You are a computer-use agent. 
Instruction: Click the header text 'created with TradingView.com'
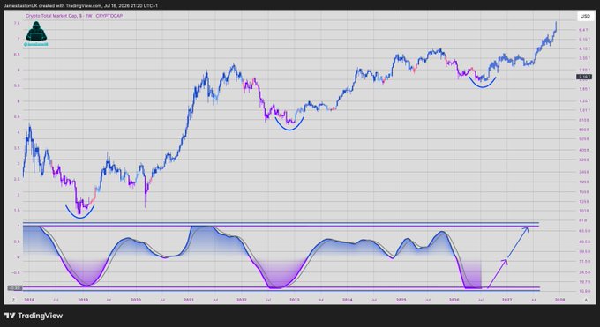tap(71, 6)
